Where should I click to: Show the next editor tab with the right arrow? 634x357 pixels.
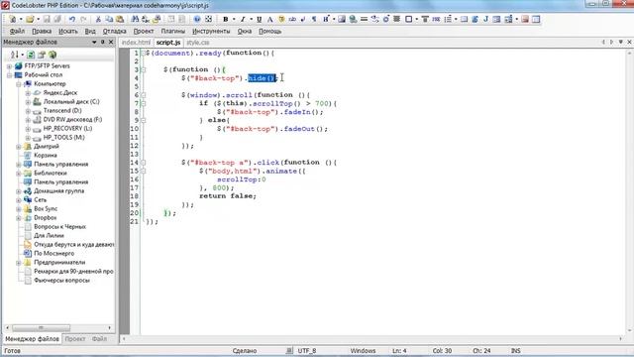[612, 42]
